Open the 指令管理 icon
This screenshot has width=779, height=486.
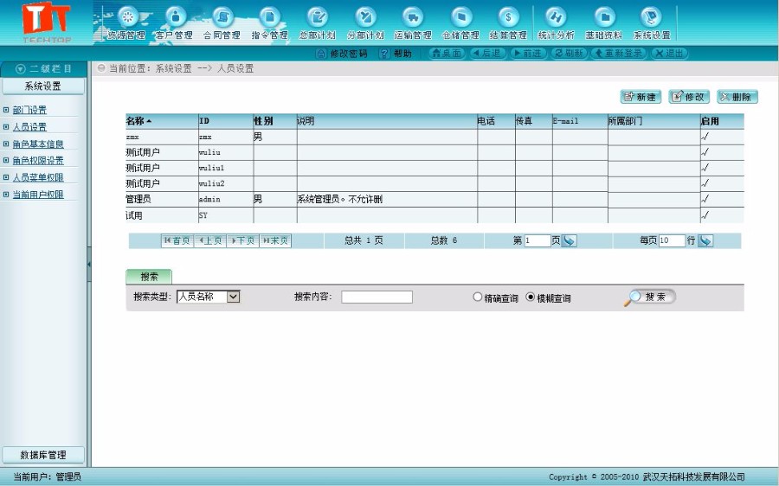click(269, 17)
